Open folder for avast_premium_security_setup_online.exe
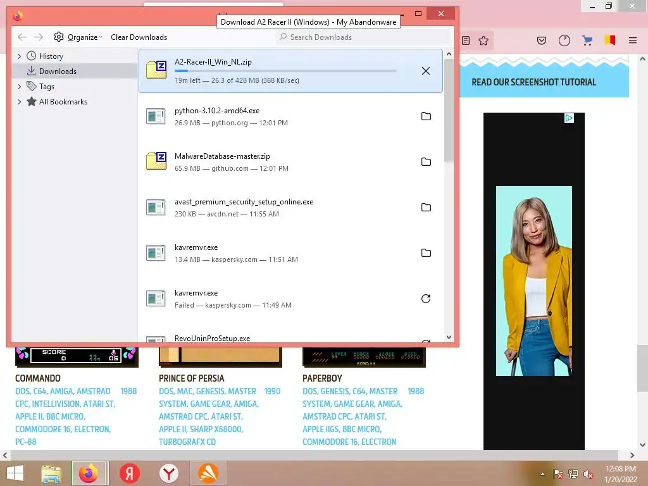 click(x=426, y=208)
